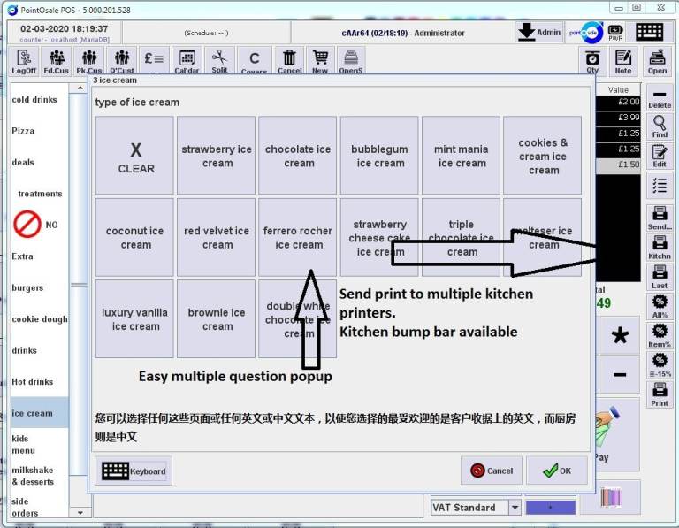Open the on-screen Keyboard button
The image size is (679, 528).
coord(134,471)
